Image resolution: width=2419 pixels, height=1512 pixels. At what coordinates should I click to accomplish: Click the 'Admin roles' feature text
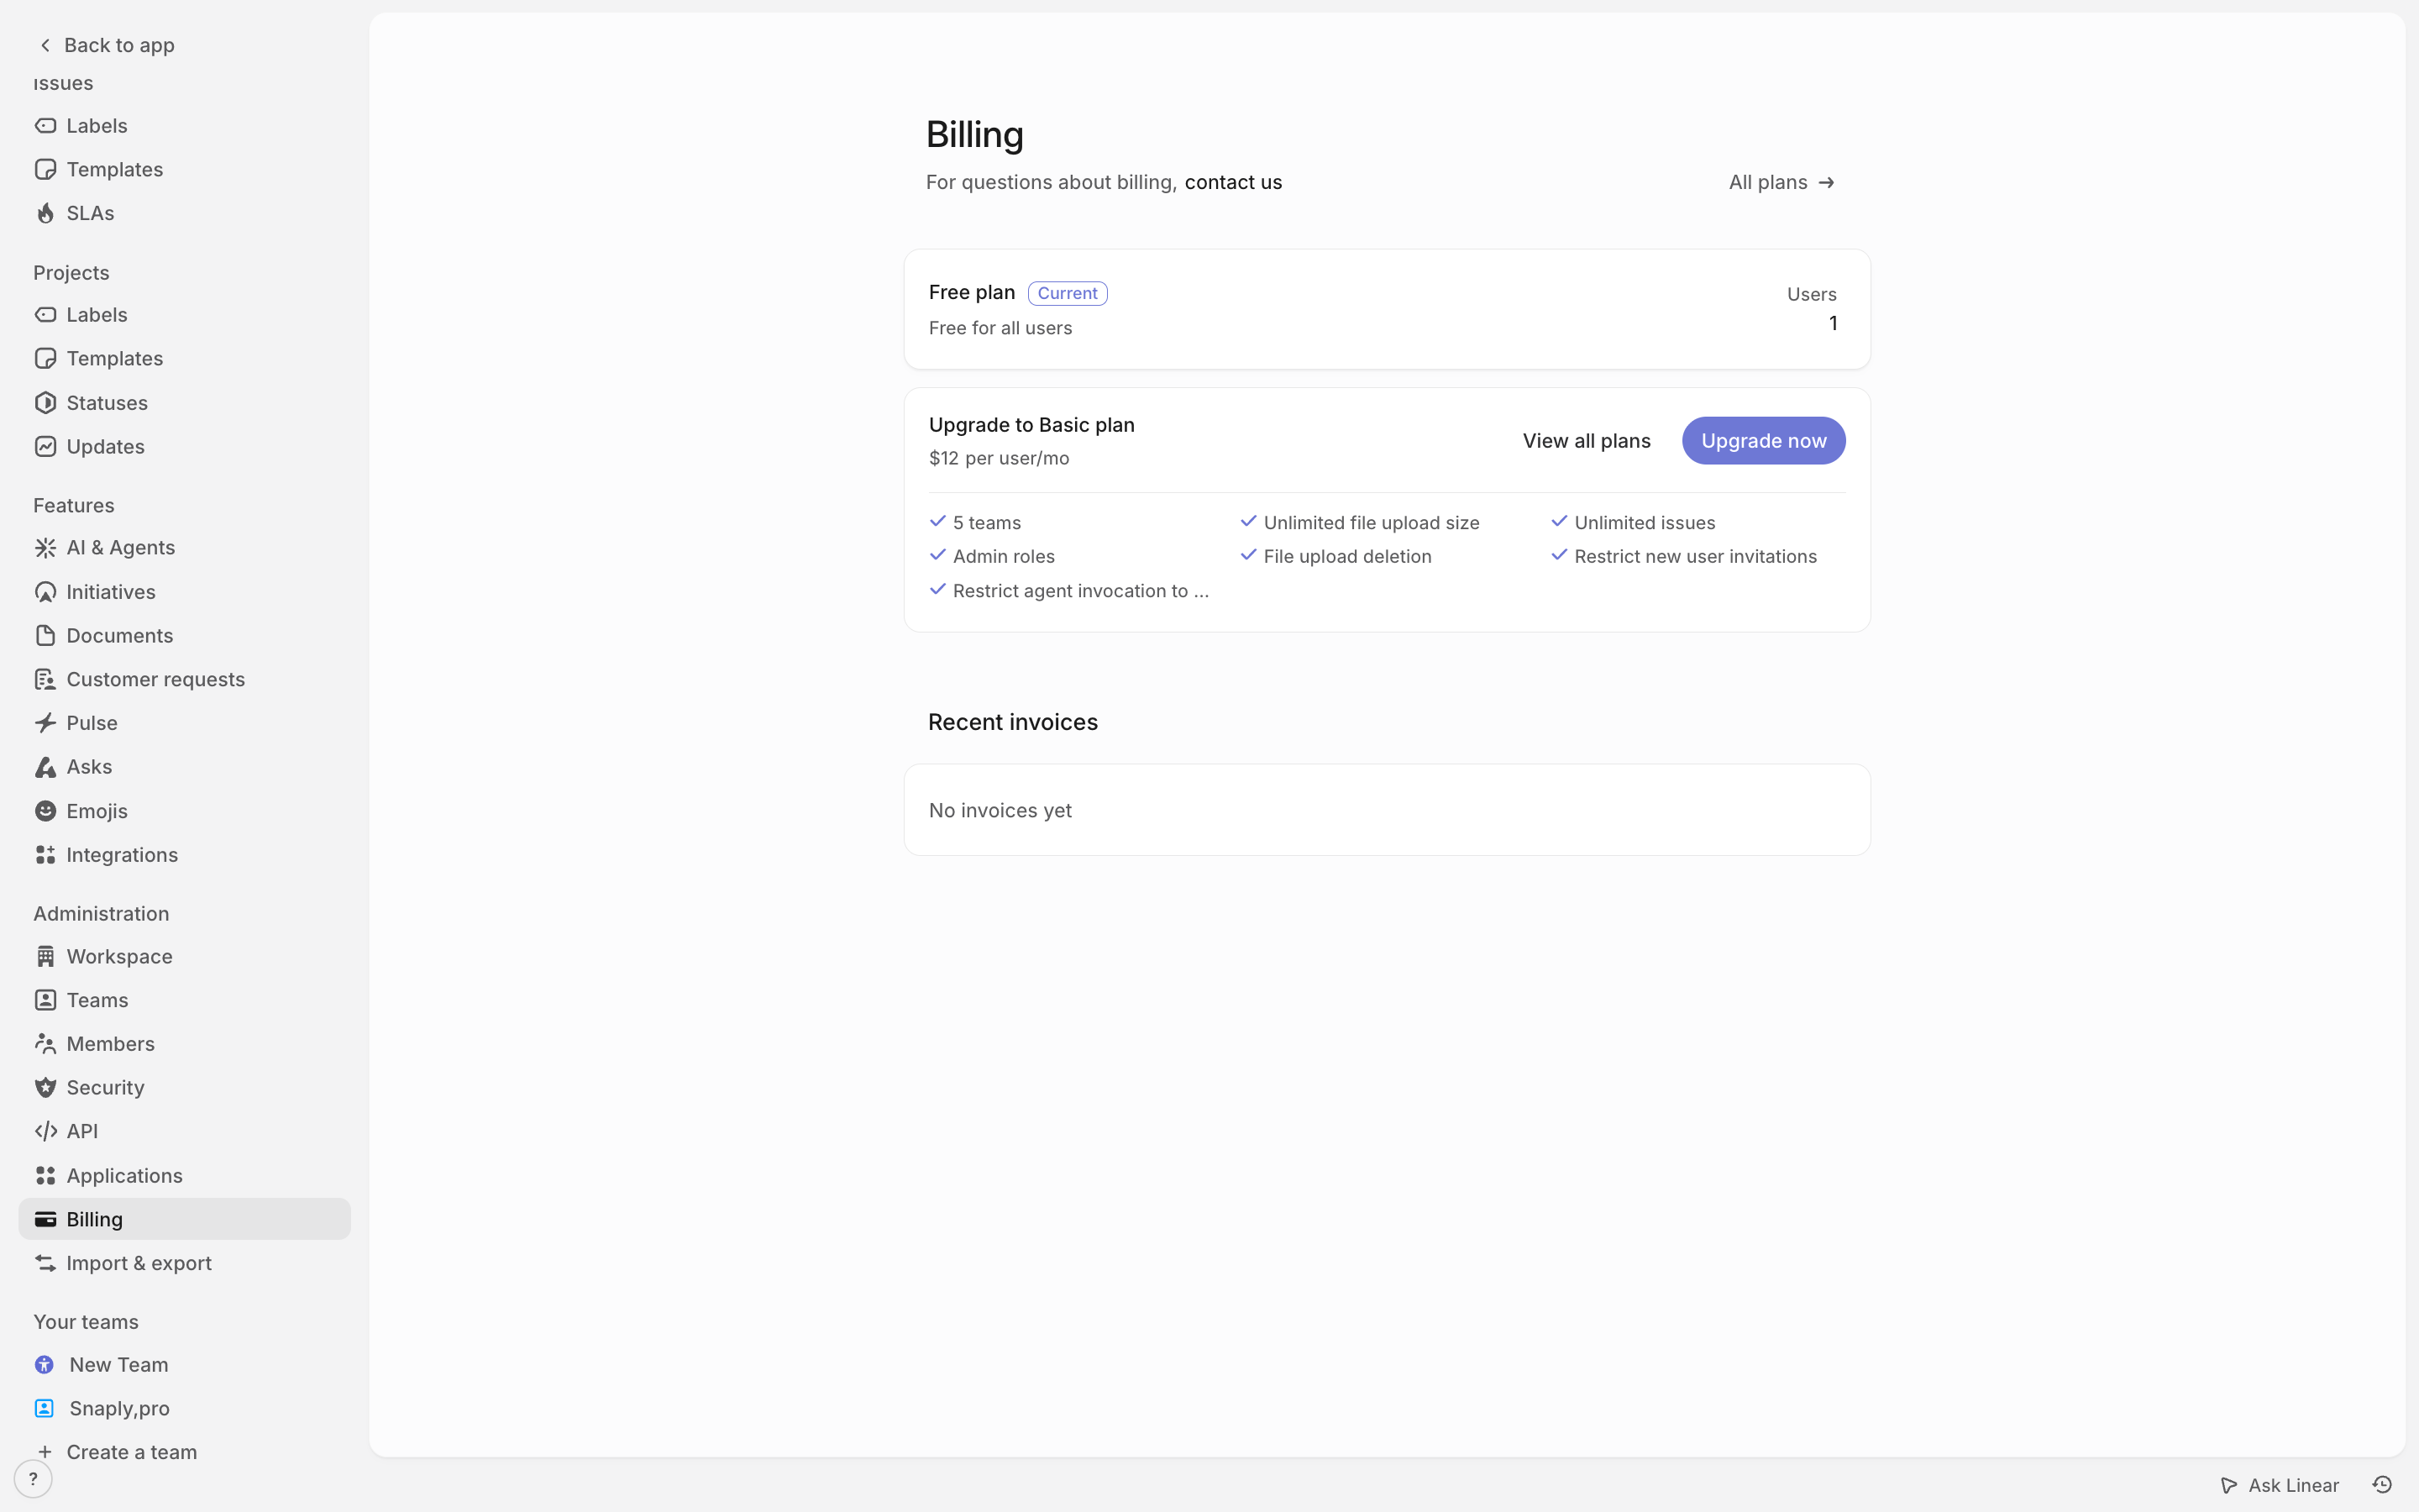pos(1004,557)
